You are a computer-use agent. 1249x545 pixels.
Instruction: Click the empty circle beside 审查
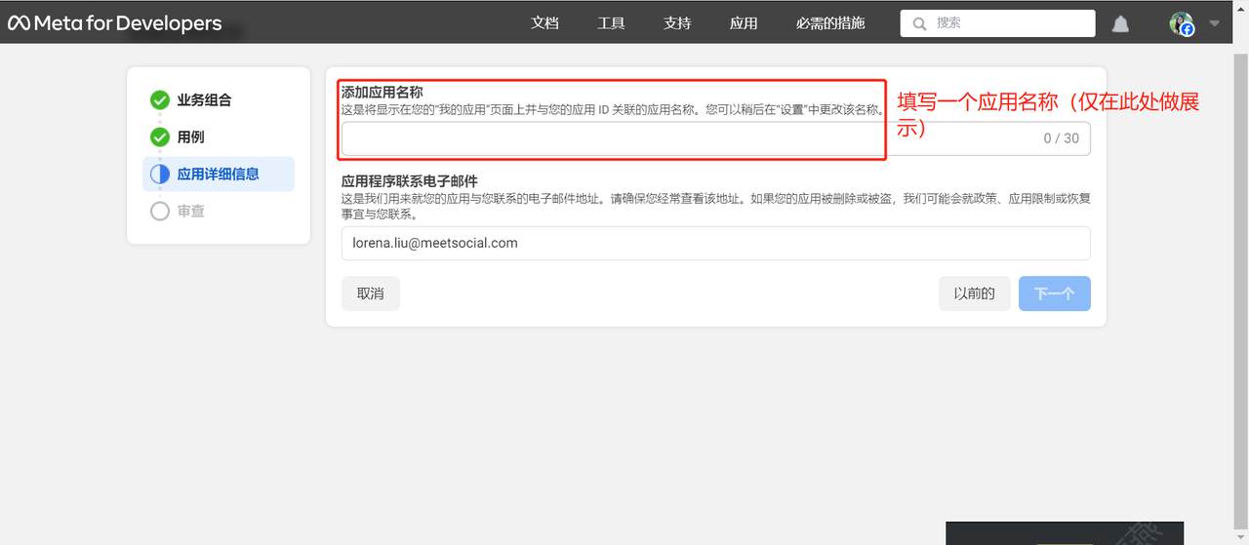(x=160, y=212)
